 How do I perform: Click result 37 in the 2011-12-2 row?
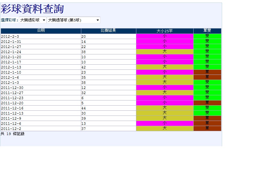[x=108, y=129]
